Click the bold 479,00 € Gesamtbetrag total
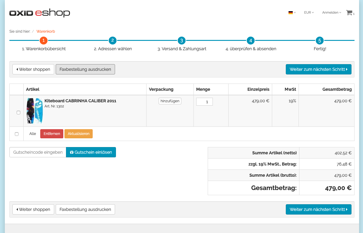The image size is (363, 233). pyautogui.click(x=338, y=188)
